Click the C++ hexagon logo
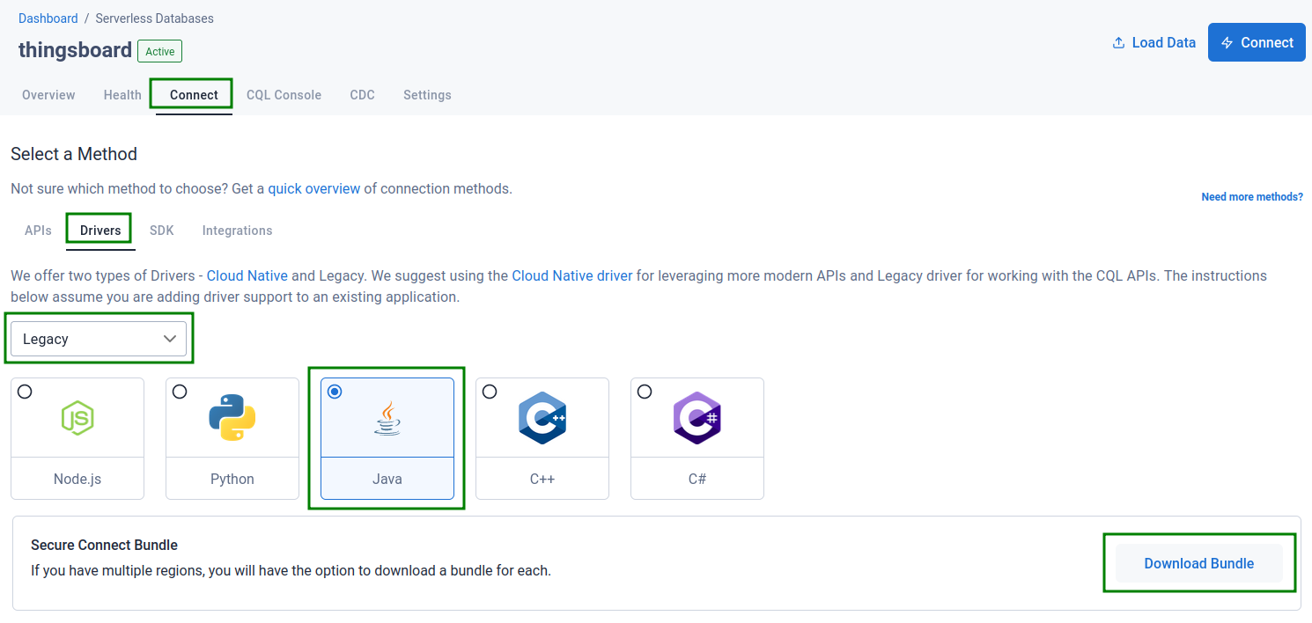The width and height of the screenshot is (1312, 623). click(542, 418)
